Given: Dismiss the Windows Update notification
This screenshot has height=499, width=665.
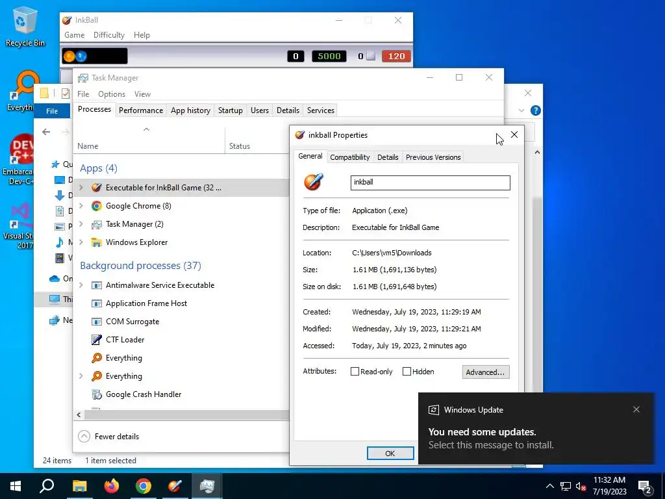Looking at the screenshot, I should coord(636,409).
